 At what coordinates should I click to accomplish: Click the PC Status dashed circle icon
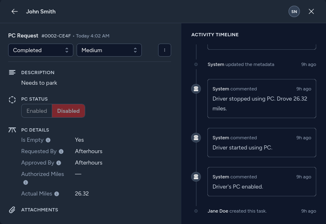12,99
